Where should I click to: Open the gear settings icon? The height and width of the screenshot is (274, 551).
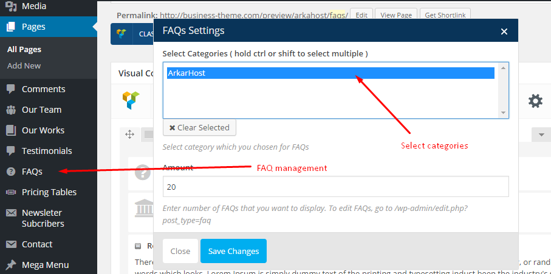coord(535,101)
